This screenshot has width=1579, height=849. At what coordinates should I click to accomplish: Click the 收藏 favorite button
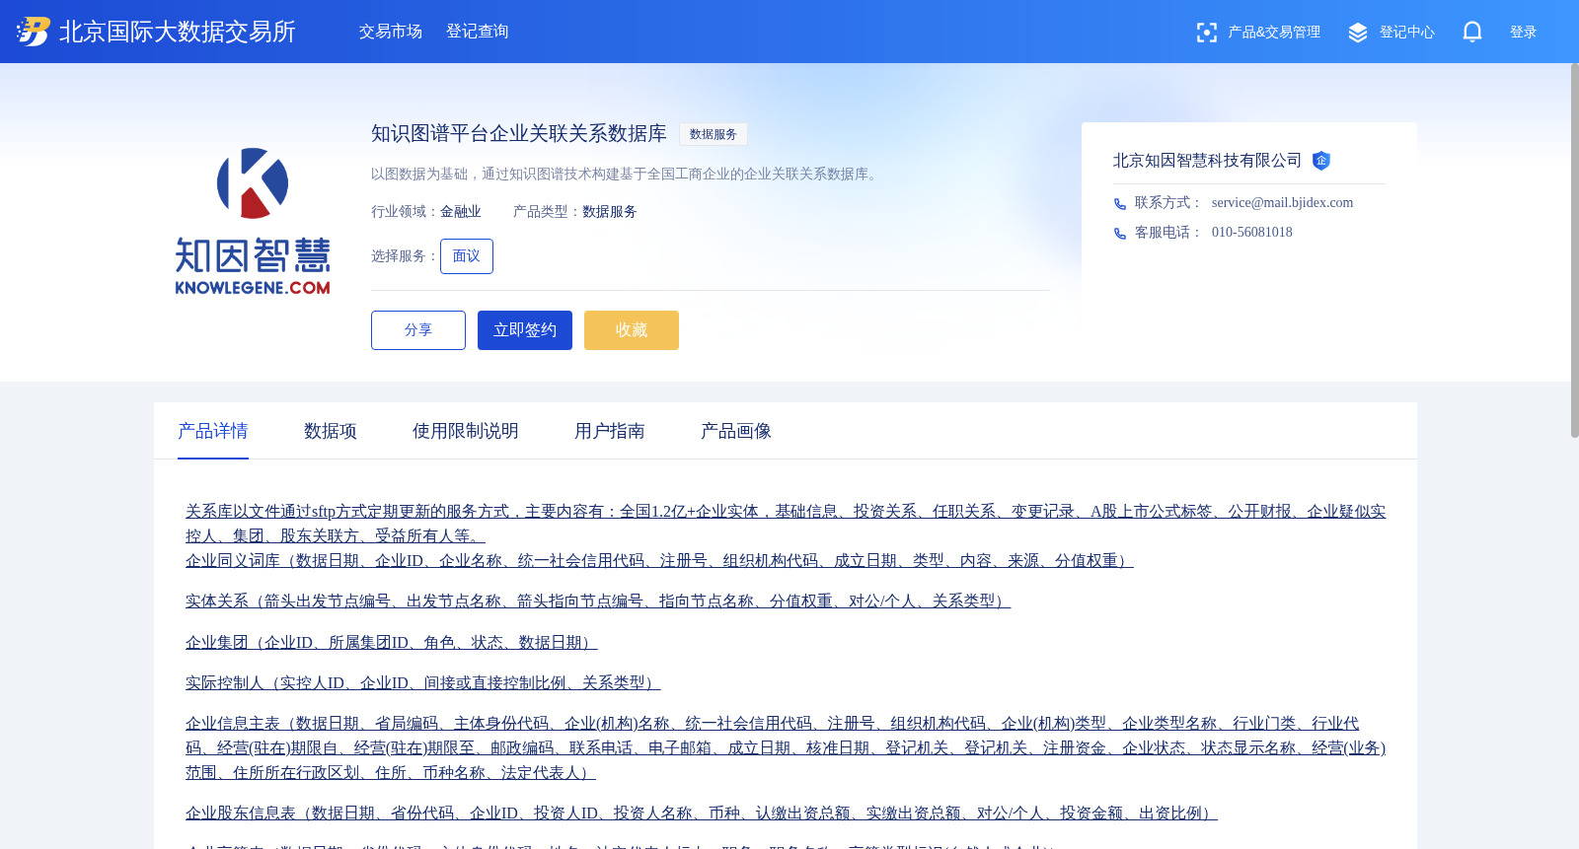(x=632, y=330)
